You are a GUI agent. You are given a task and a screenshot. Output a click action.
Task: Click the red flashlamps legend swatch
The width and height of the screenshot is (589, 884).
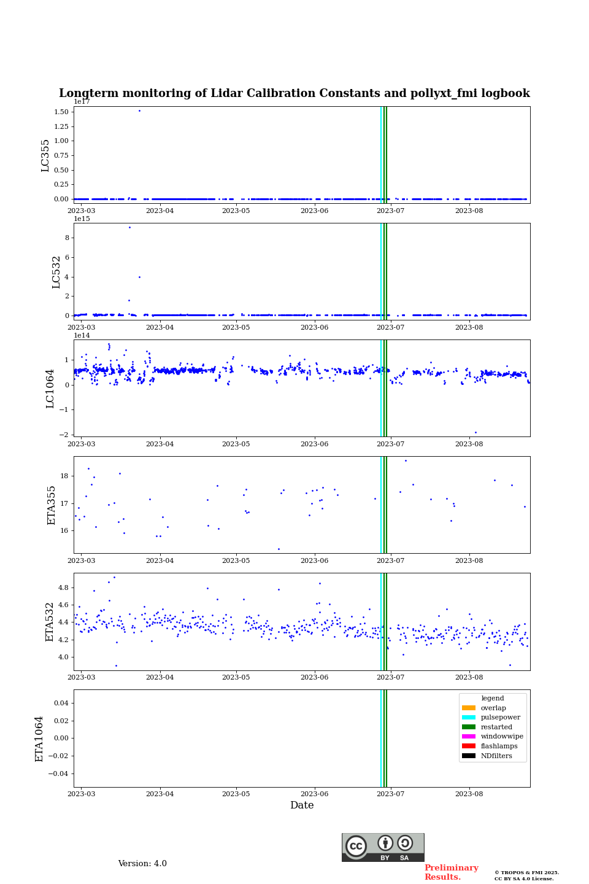coord(468,746)
